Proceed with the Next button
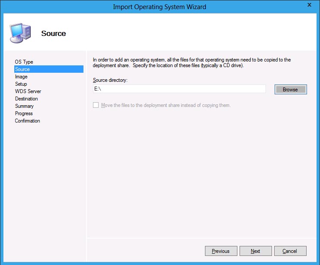Viewport: 320px width, 265px height. pyautogui.click(x=255, y=251)
